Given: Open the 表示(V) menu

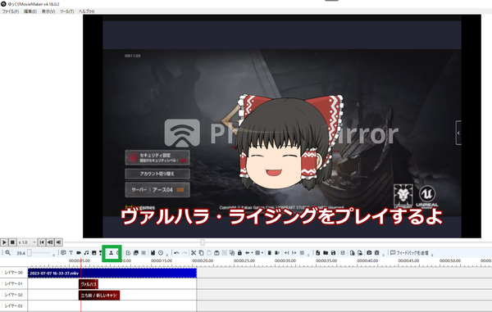Looking at the screenshot, I should pyautogui.click(x=48, y=11).
